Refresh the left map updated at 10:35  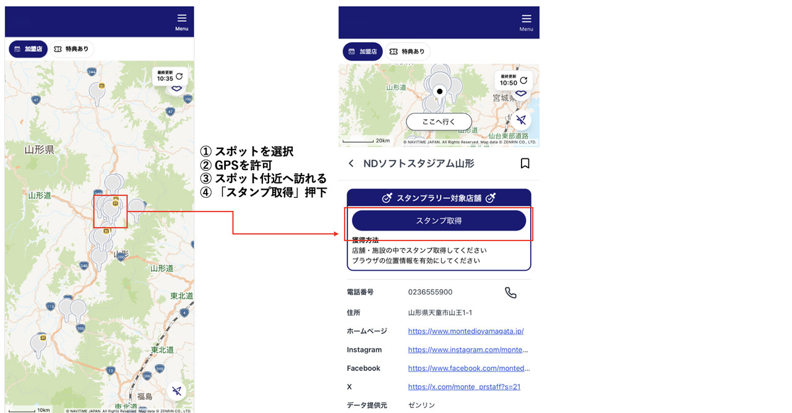(x=179, y=77)
